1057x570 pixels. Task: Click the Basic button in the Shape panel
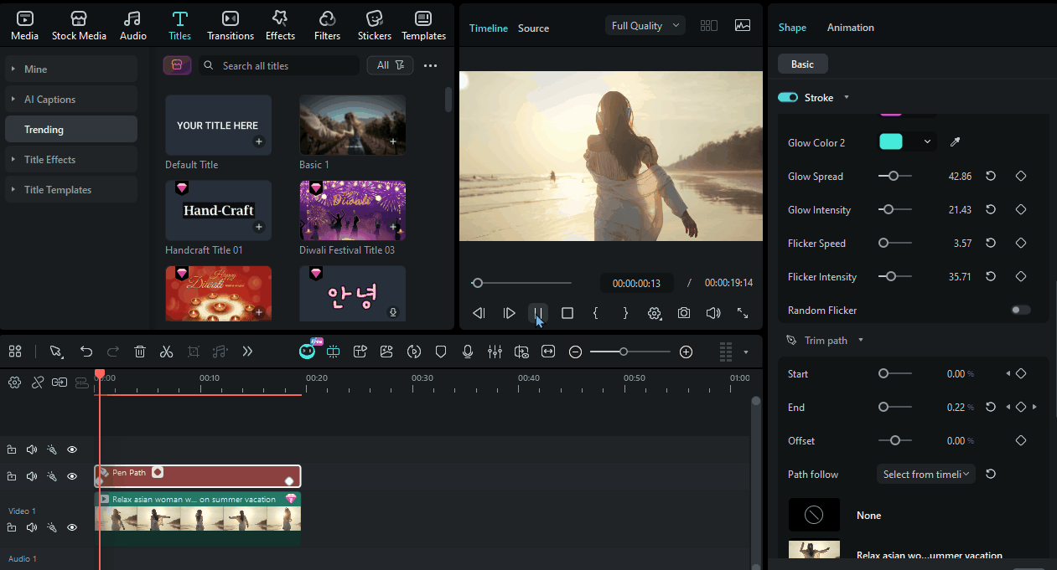click(x=802, y=64)
